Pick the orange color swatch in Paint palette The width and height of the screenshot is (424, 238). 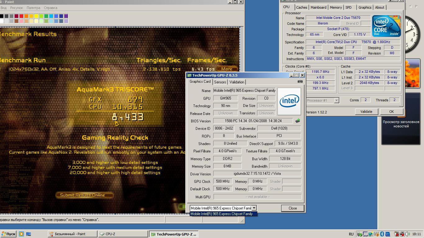(x=26, y=16)
